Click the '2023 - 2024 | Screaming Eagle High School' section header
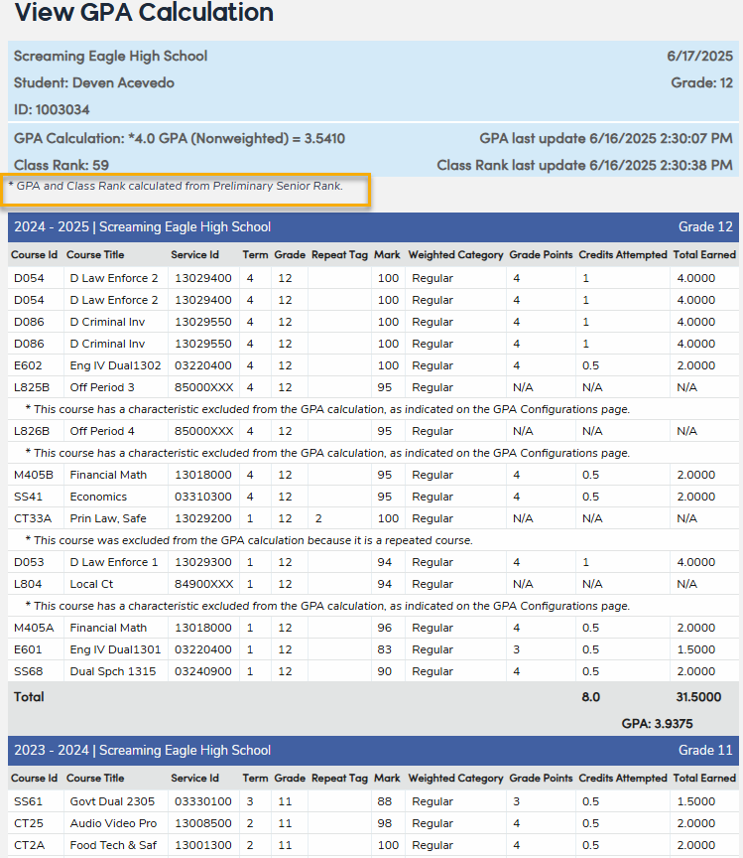Image resolution: width=743 pixels, height=858 pixels. (142, 750)
